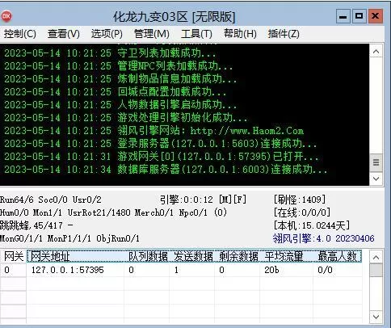Click the 跳跳蜂,45/417 status text
This screenshot has width=391, height=328.
click(36, 225)
